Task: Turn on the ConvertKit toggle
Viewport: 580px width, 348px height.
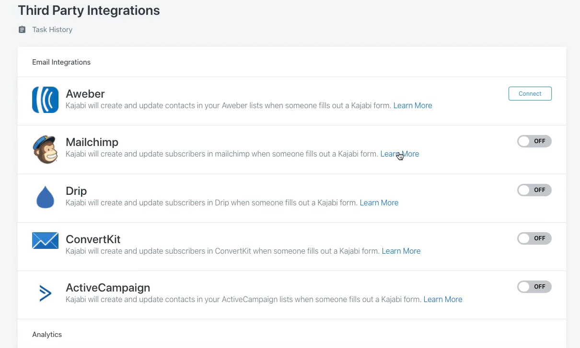Action: pos(534,238)
